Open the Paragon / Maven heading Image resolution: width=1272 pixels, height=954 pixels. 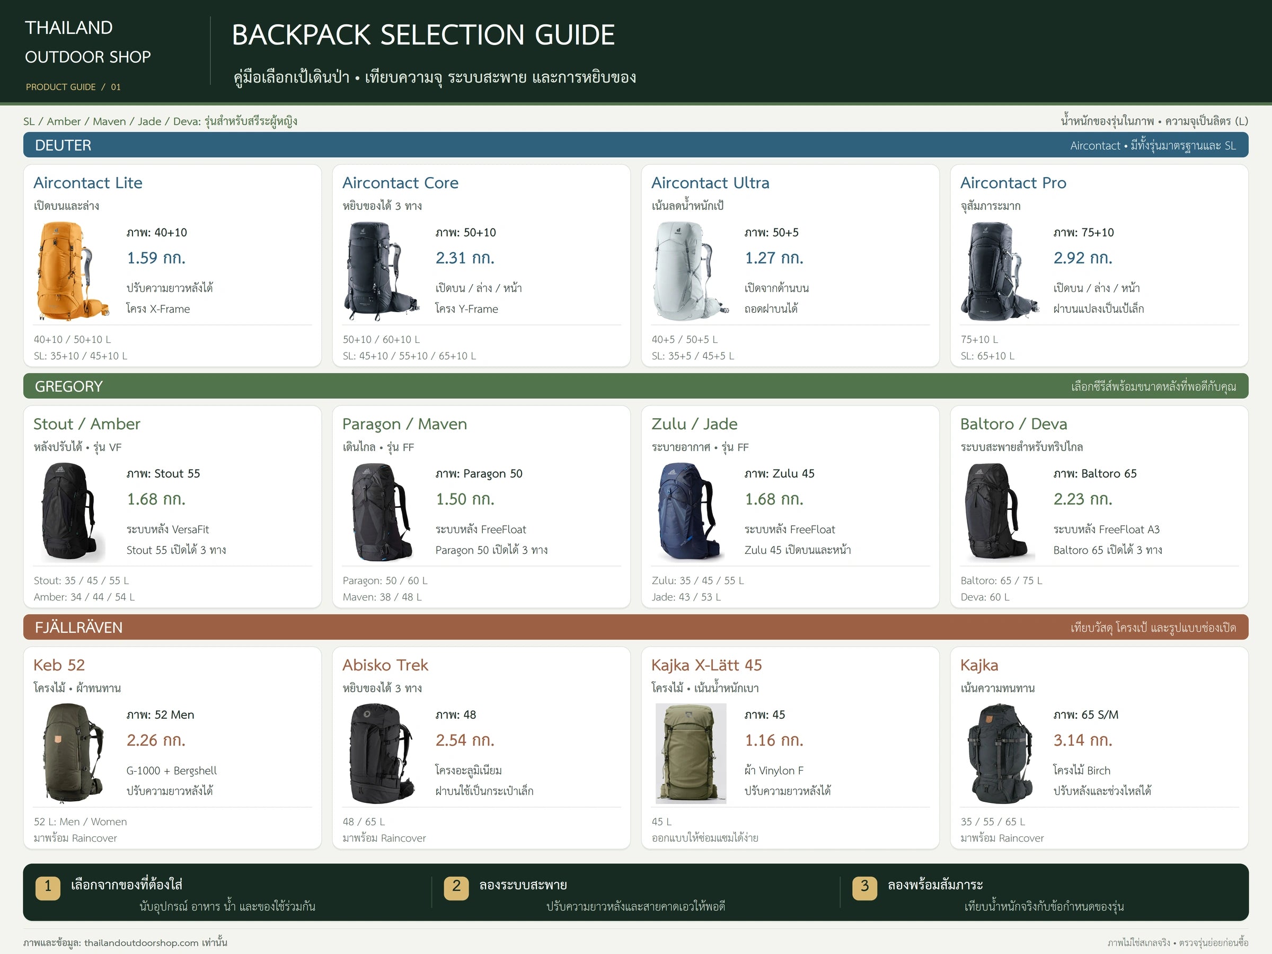point(404,424)
